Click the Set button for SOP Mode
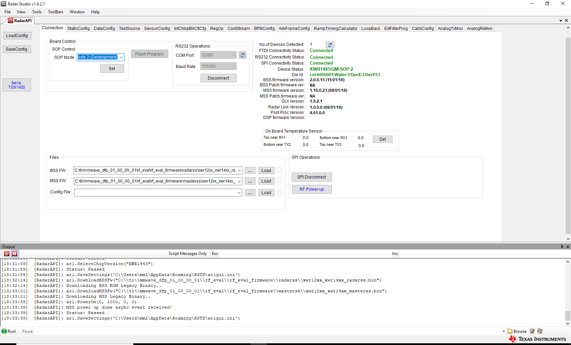The width and height of the screenshot is (571, 345). [112, 69]
